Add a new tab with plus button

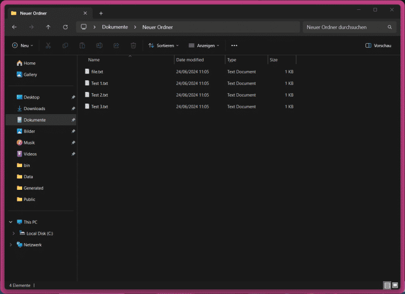click(x=101, y=13)
